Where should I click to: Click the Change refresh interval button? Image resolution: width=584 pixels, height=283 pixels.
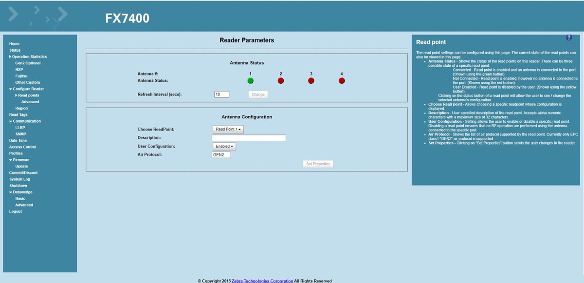point(258,94)
